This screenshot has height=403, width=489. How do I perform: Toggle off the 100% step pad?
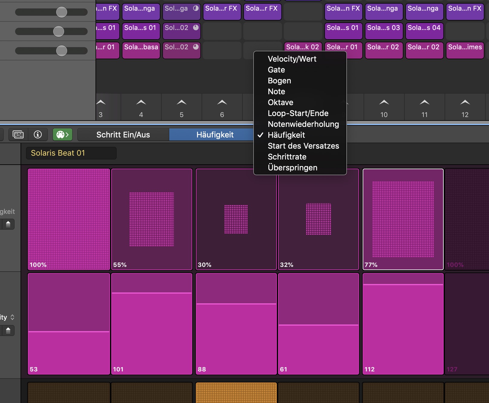point(69,218)
